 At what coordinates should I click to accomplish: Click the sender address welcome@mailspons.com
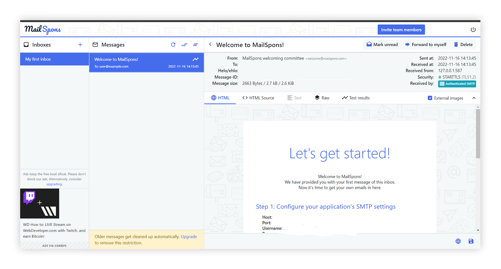pos(326,59)
